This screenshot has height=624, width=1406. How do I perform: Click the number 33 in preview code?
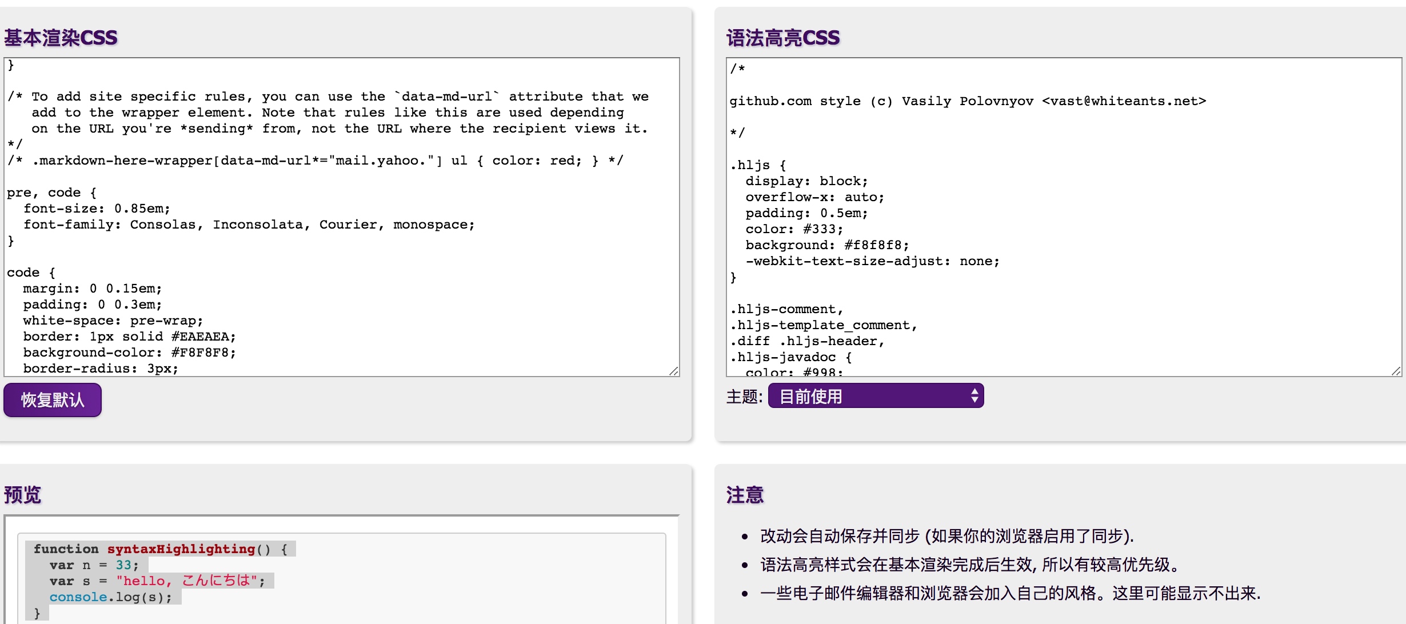click(123, 565)
